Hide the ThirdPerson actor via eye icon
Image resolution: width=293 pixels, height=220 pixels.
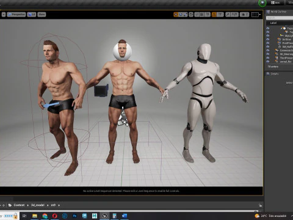[x=268, y=58]
